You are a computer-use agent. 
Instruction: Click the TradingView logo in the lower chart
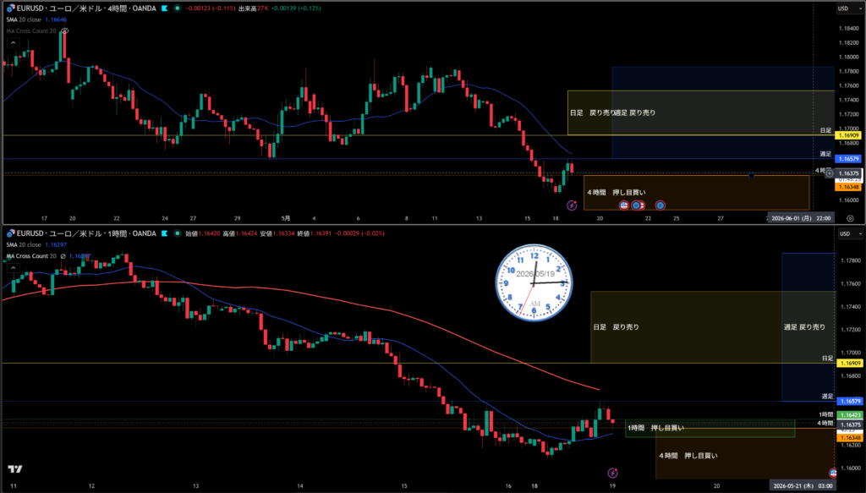click(x=15, y=469)
